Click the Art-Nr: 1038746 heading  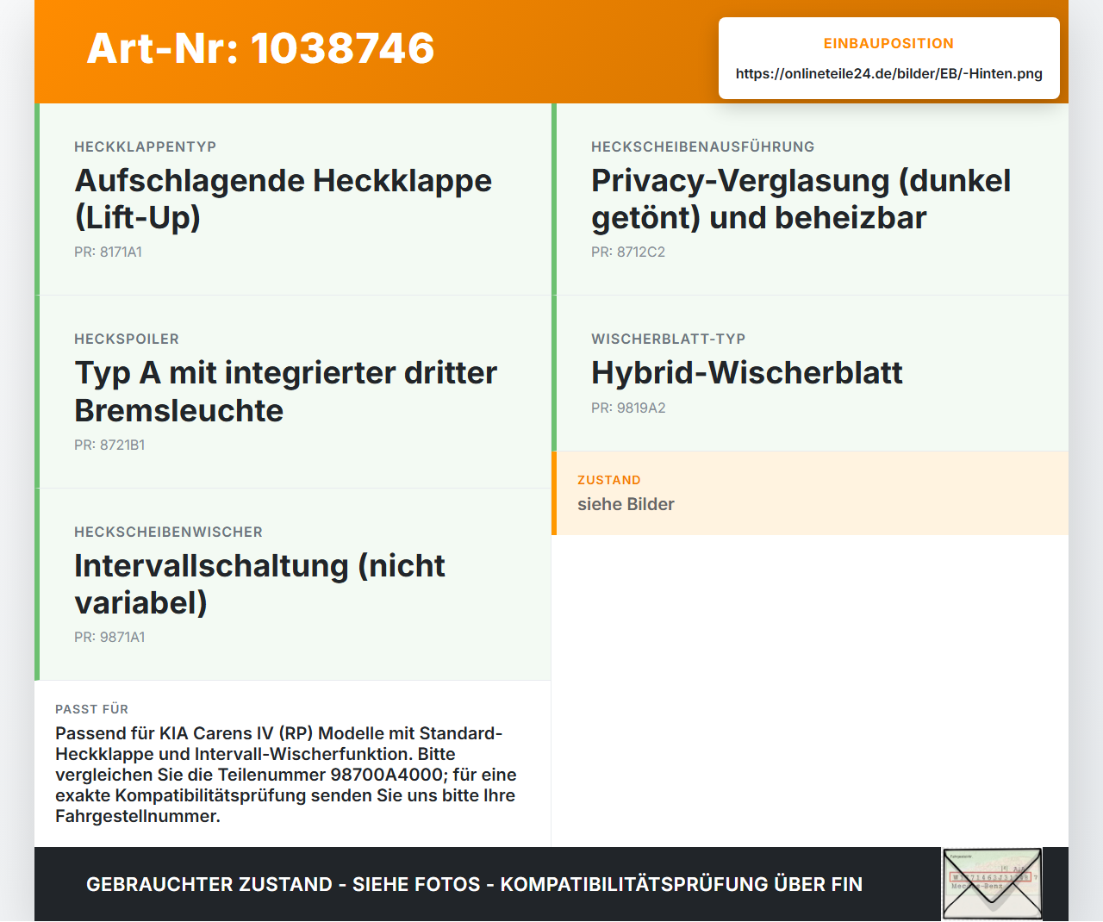click(x=260, y=48)
